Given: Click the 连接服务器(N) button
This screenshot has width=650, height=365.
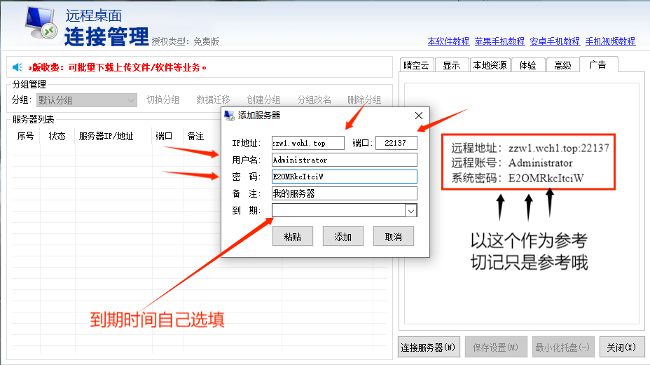Looking at the screenshot, I should (x=429, y=347).
